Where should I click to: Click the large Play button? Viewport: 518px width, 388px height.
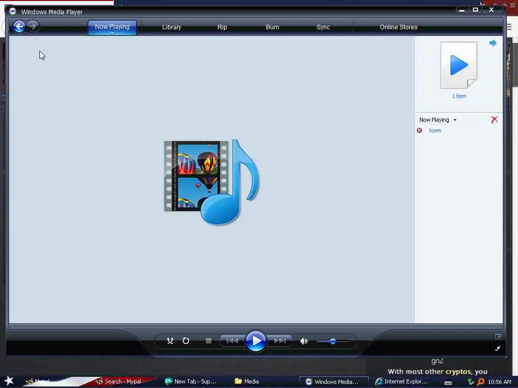pos(255,341)
